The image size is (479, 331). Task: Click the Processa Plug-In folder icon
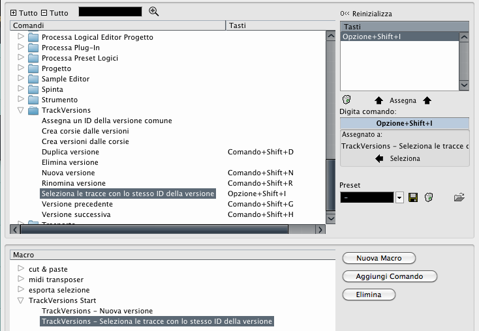coord(33,48)
